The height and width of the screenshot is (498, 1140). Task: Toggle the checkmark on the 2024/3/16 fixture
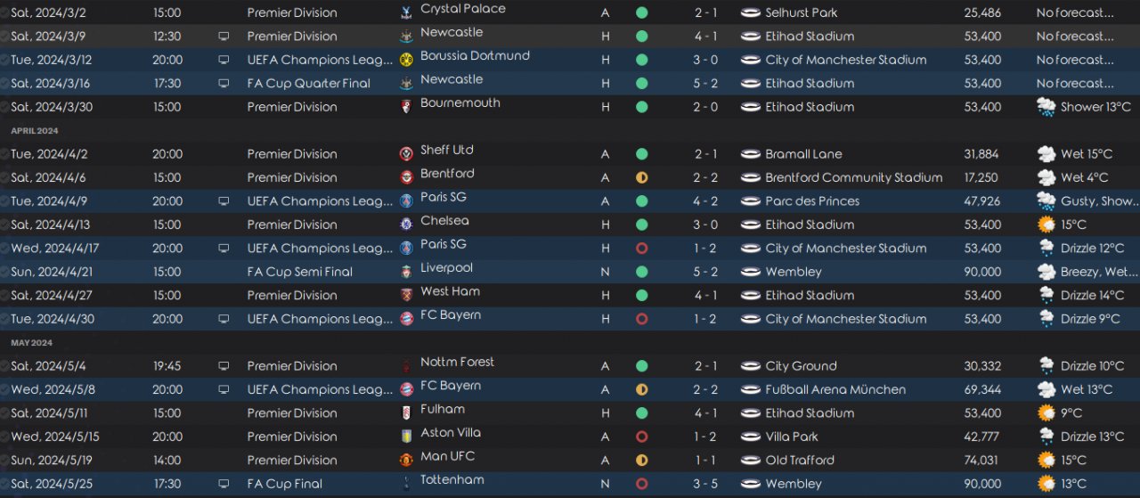[x=5, y=84]
